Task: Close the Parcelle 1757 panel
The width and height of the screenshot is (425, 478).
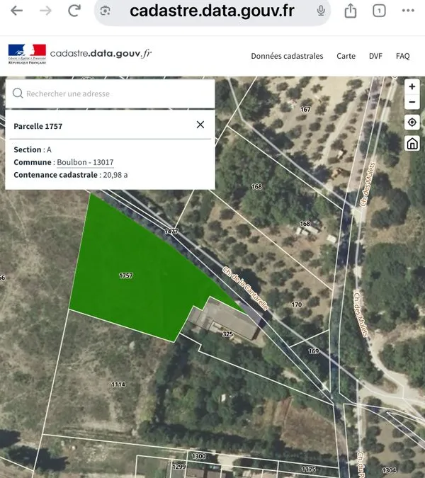Action: pyautogui.click(x=200, y=125)
